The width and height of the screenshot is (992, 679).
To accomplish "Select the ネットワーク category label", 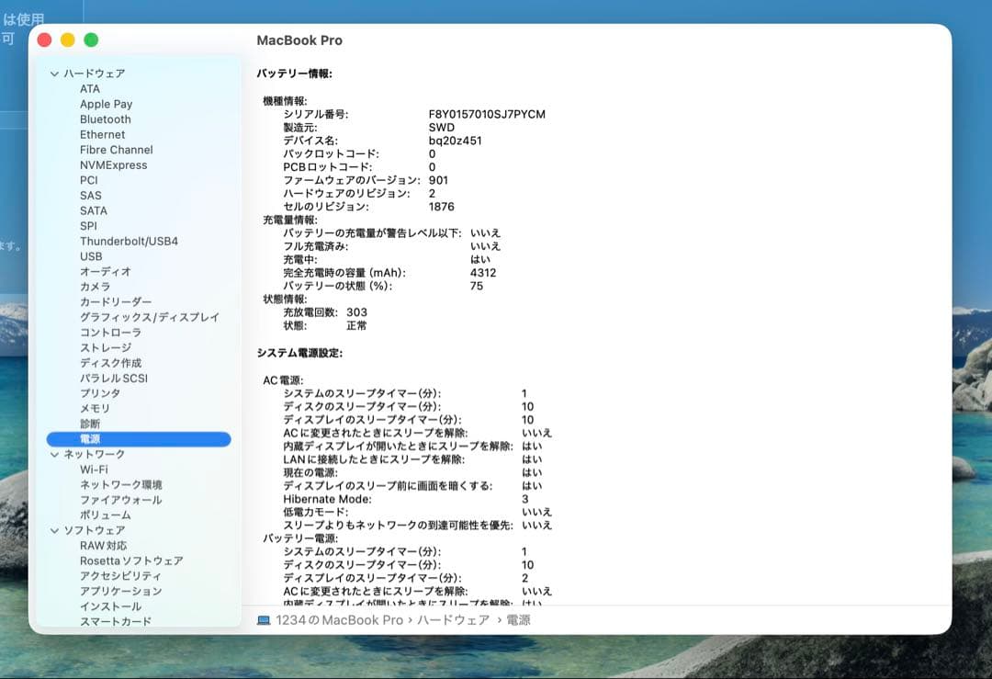I will pyautogui.click(x=95, y=455).
